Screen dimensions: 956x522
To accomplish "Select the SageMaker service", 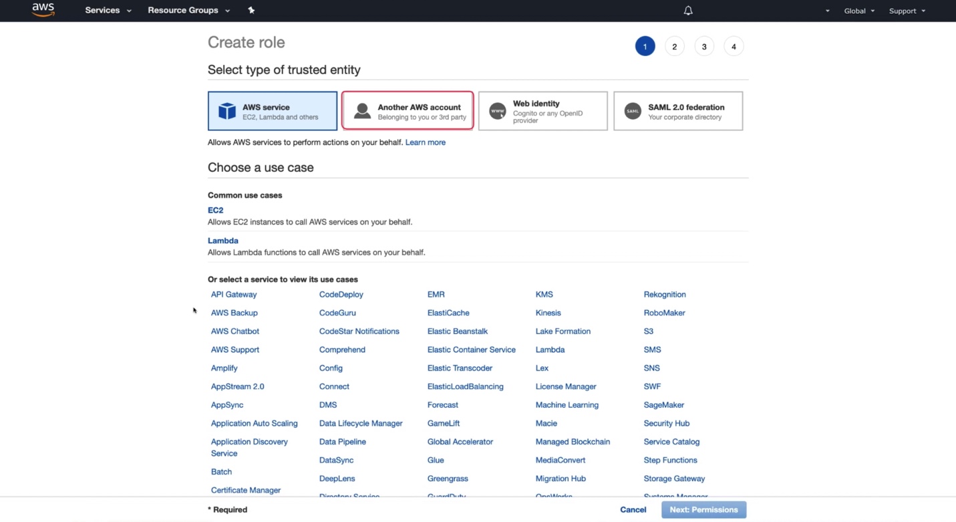I will pyautogui.click(x=664, y=405).
